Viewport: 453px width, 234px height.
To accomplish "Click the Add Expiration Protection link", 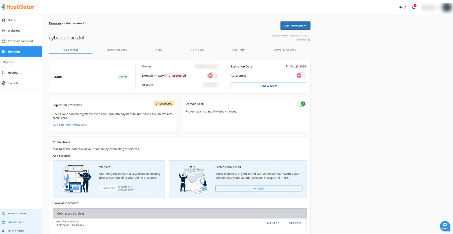I will (x=70, y=125).
